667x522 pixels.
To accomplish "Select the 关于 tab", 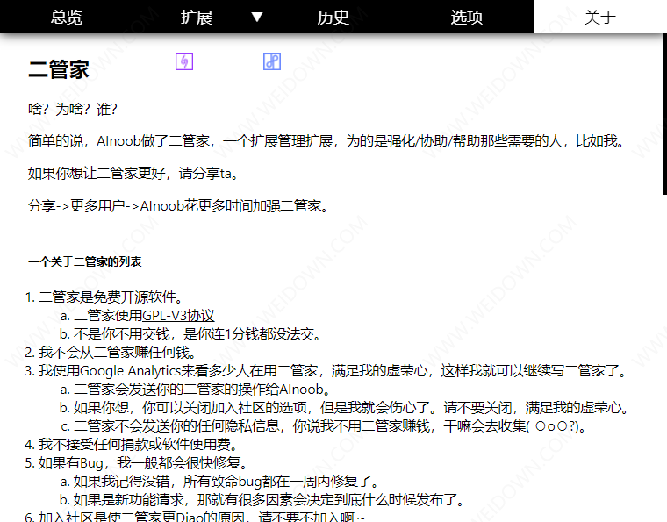I will click(599, 17).
